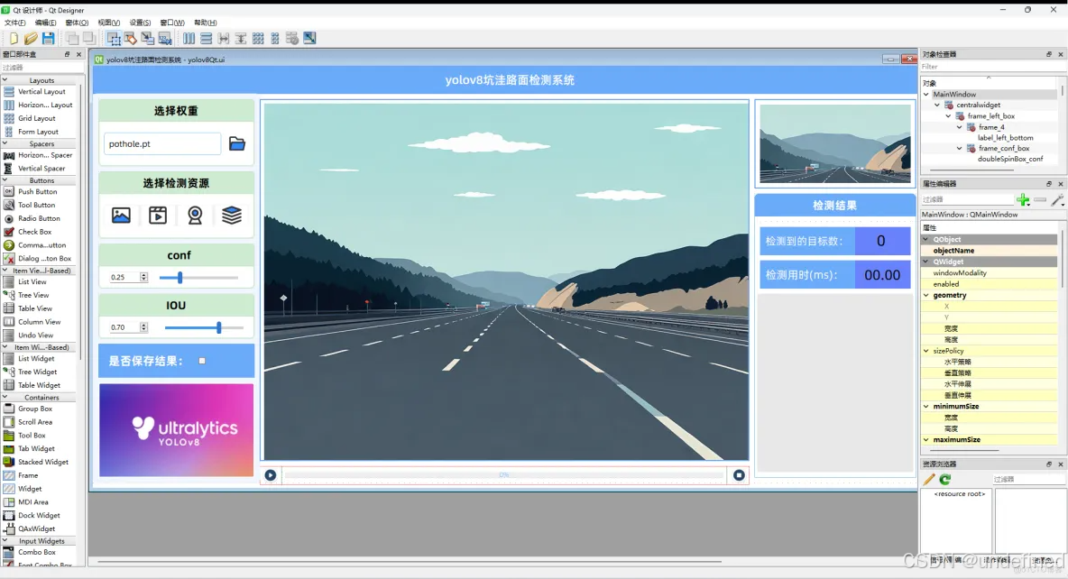The height and width of the screenshot is (579, 1068).
Task: Select centralwidget in the object tree
Action: (x=978, y=105)
